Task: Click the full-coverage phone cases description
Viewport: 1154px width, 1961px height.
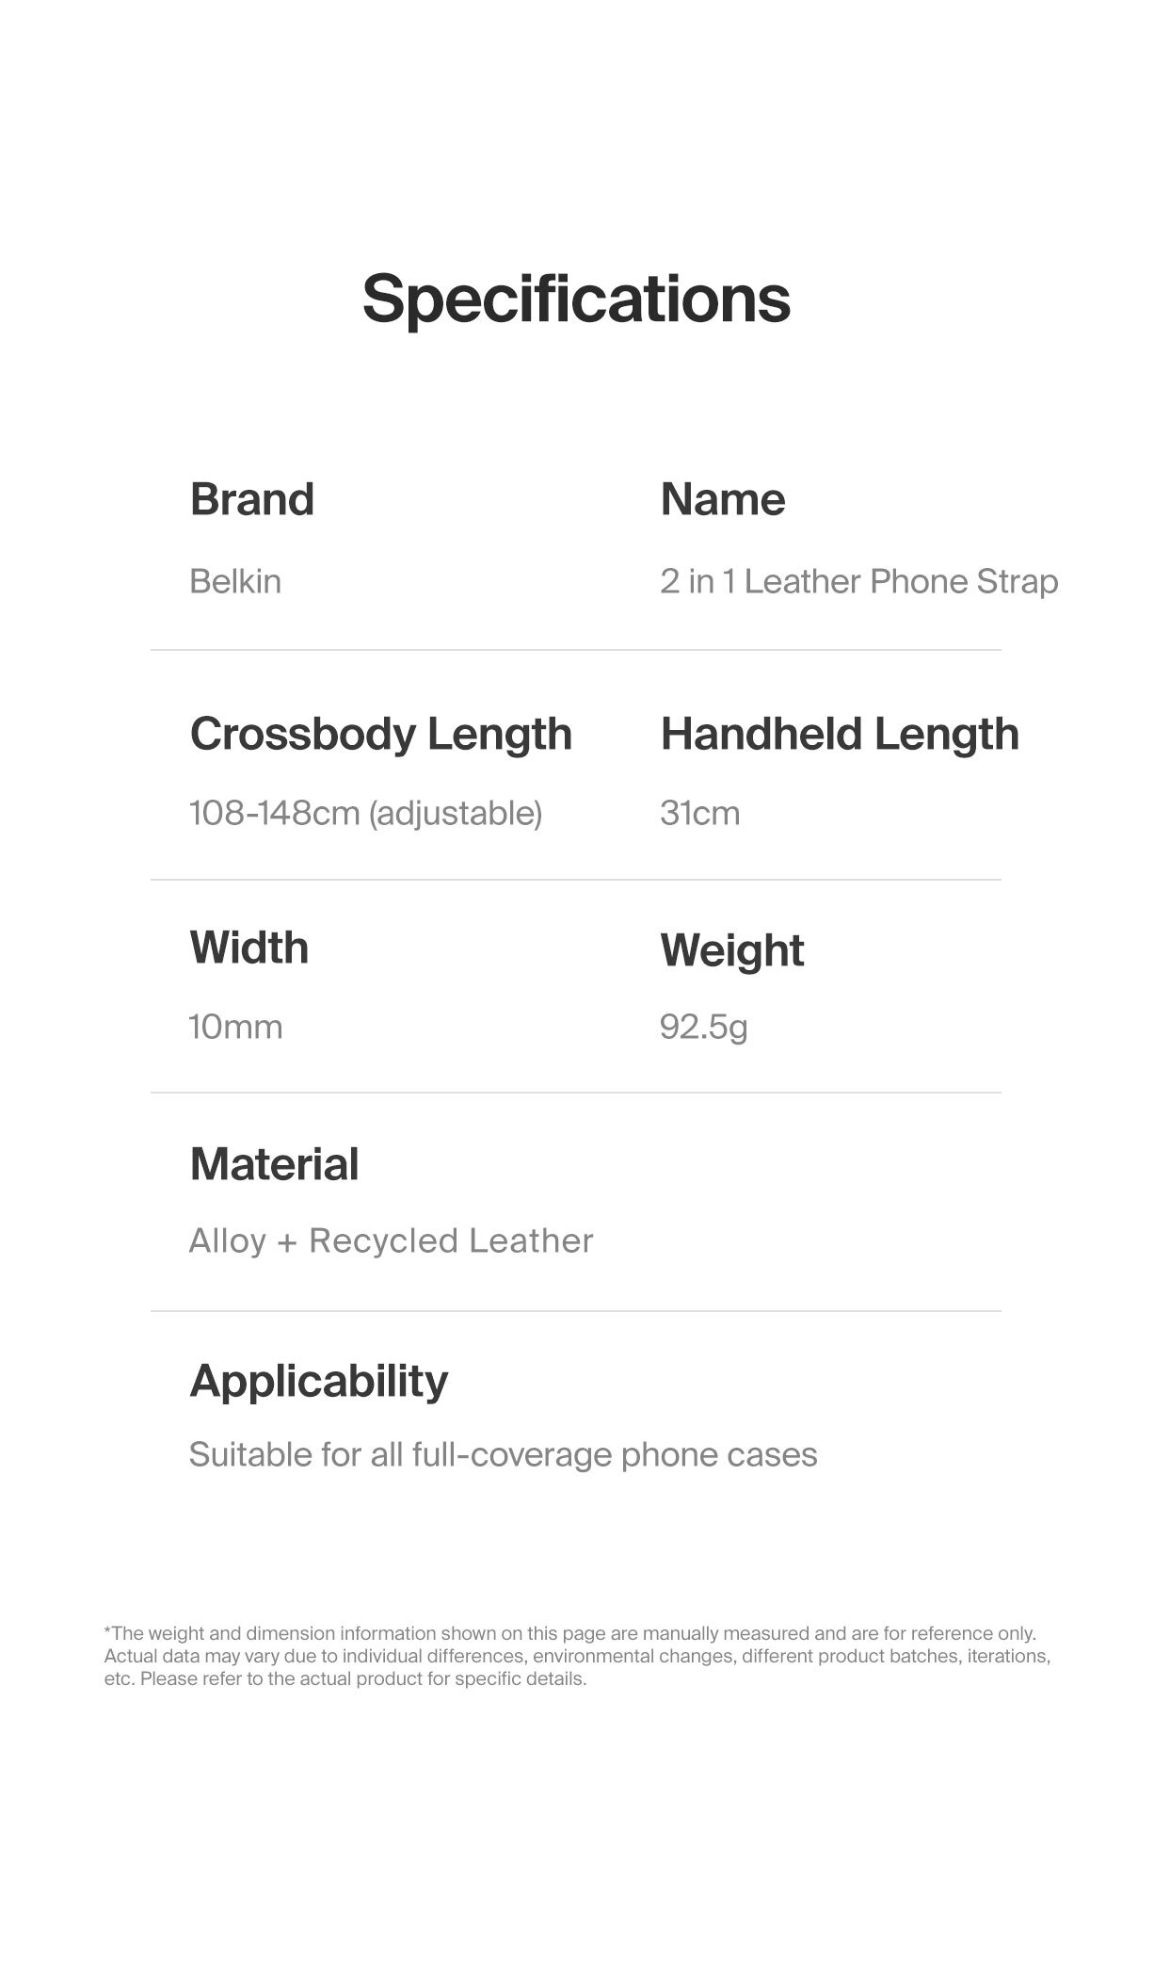Action: point(503,1455)
